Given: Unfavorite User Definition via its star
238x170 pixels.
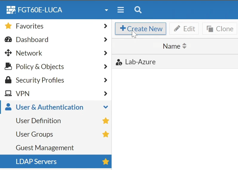Looking at the screenshot, I should [106, 121].
